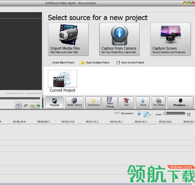Click the "Get Your Media from Camcorder" subtitle
195x185 pixels.
point(118,52)
